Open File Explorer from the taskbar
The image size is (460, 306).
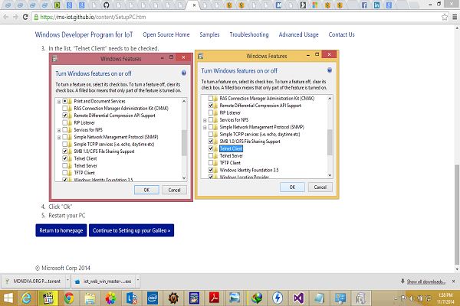tap(90, 298)
